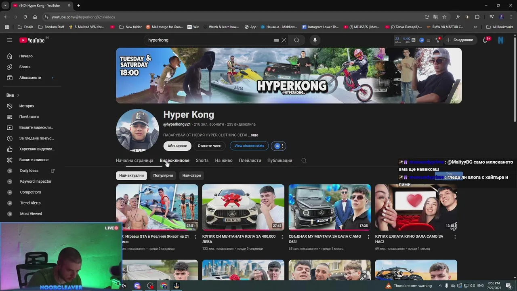Image resolution: width=517 pixels, height=291 pixels.
Task: Open the Публикации tab
Action: click(x=280, y=160)
